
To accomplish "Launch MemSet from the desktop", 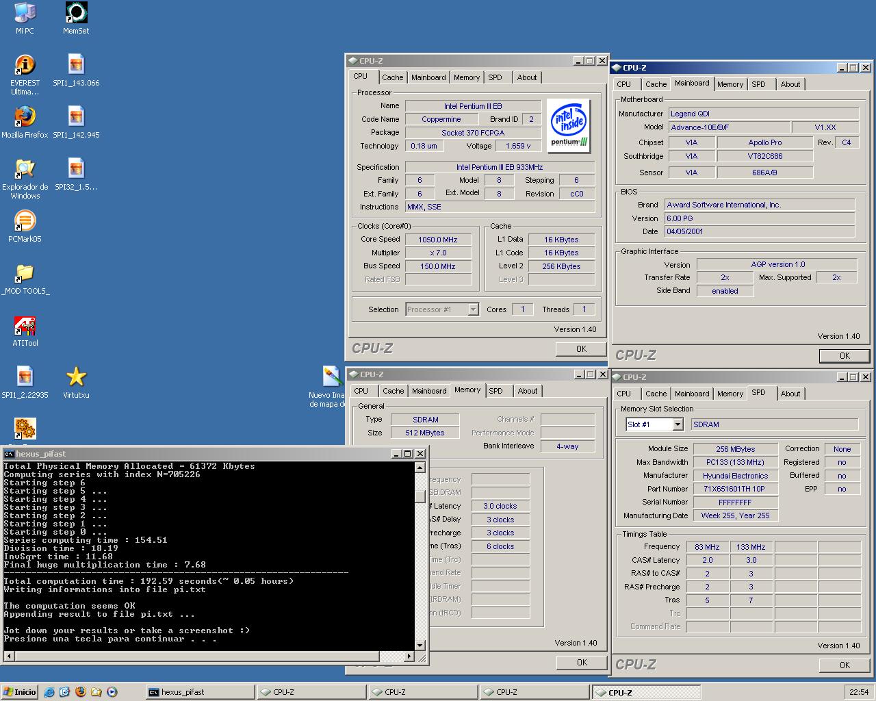I will tap(76, 12).
